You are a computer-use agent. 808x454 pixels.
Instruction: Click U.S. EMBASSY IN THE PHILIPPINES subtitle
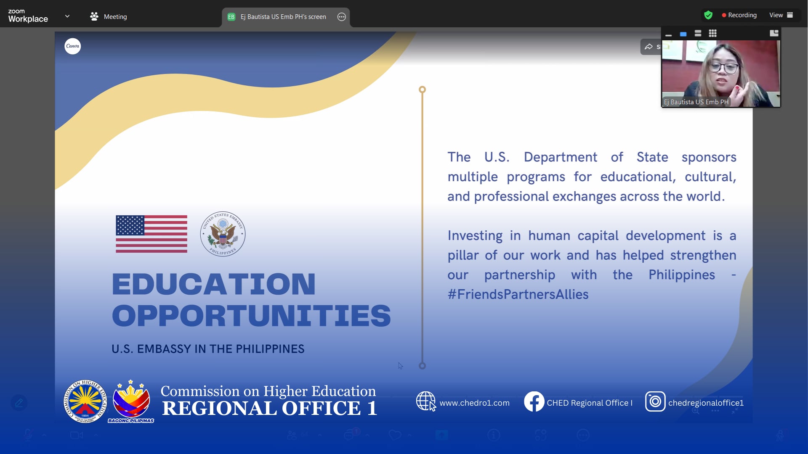coord(208,349)
